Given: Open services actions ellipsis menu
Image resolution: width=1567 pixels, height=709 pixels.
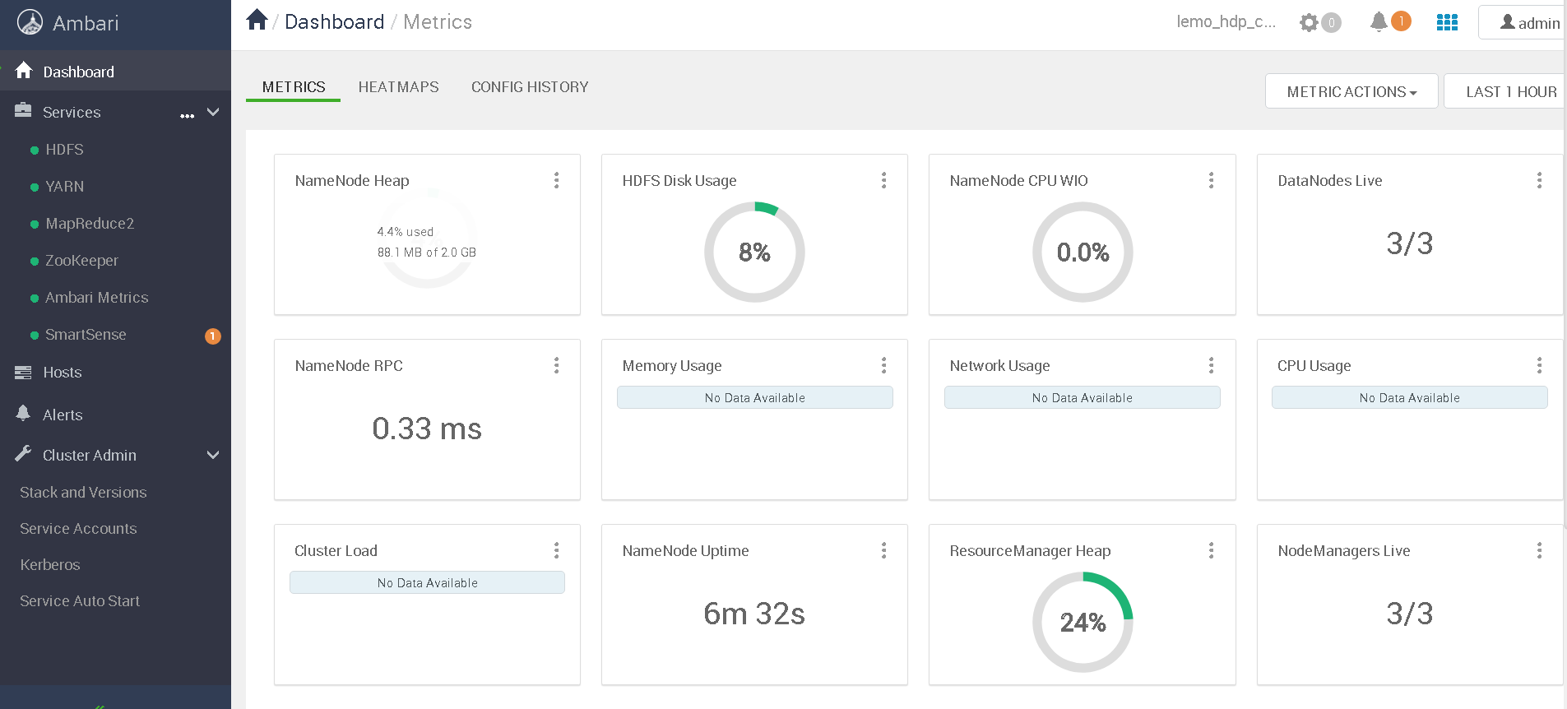Looking at the screenshot, I should coord(188,115).
